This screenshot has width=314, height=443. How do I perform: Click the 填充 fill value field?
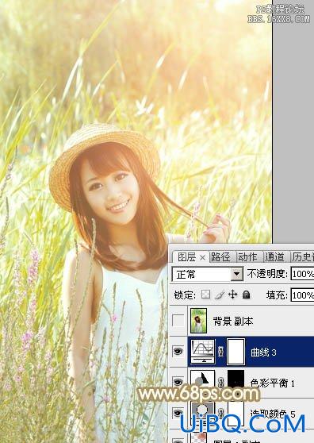[x=302, y=295]
